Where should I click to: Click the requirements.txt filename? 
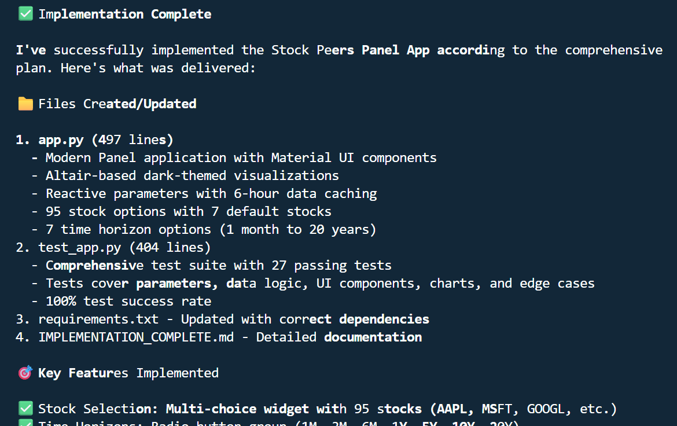[98, 319]
